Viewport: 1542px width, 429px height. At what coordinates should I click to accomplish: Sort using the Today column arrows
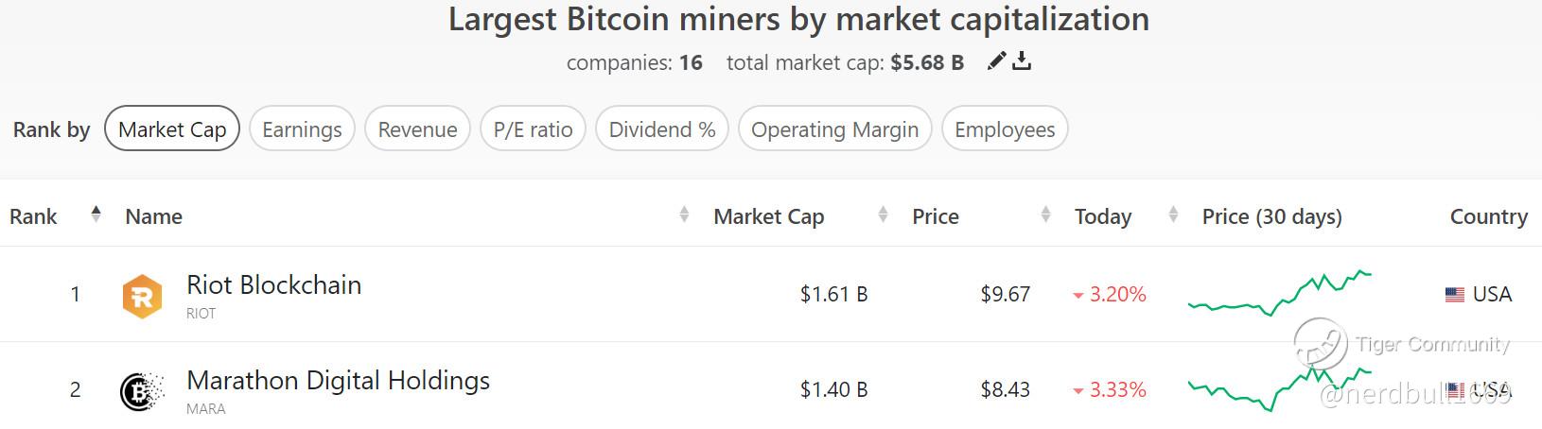[1173, 215]
